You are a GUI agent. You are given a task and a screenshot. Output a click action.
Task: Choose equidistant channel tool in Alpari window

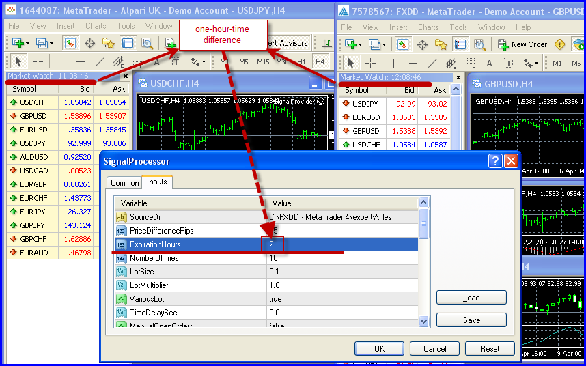point(119,61)
